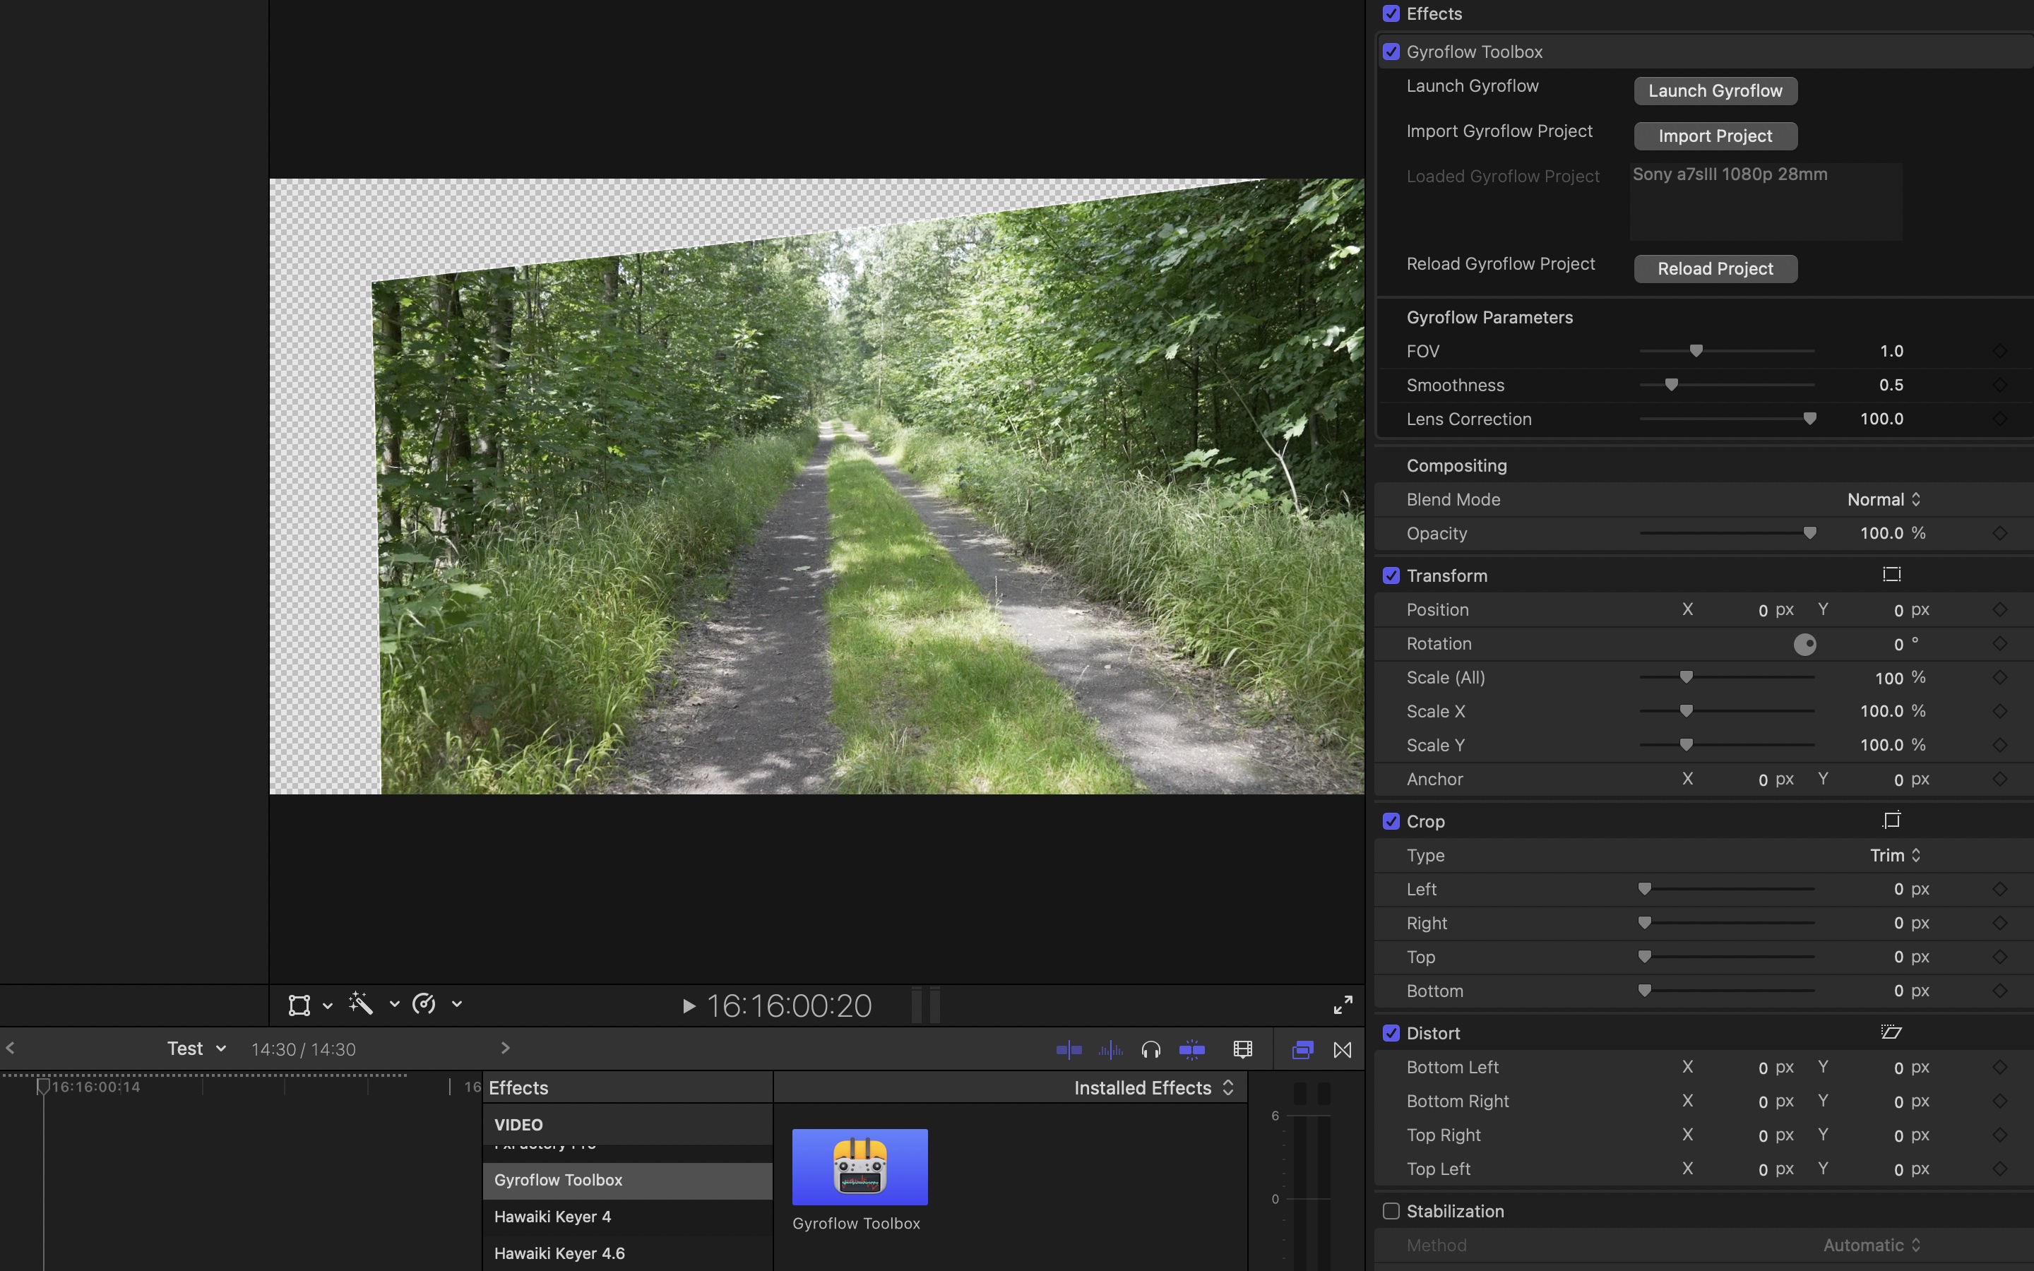
Task: Open the Installed Effects popup menu
Action: pyautogui.click(x=1153, y=1087)
